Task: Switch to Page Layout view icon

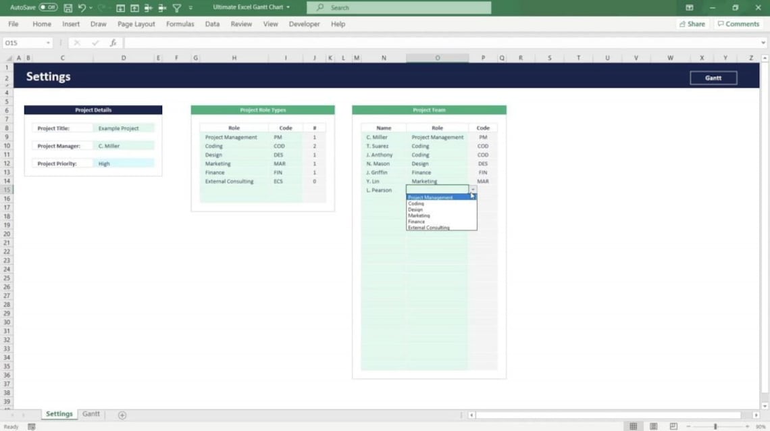Action: tap(653, 426)
